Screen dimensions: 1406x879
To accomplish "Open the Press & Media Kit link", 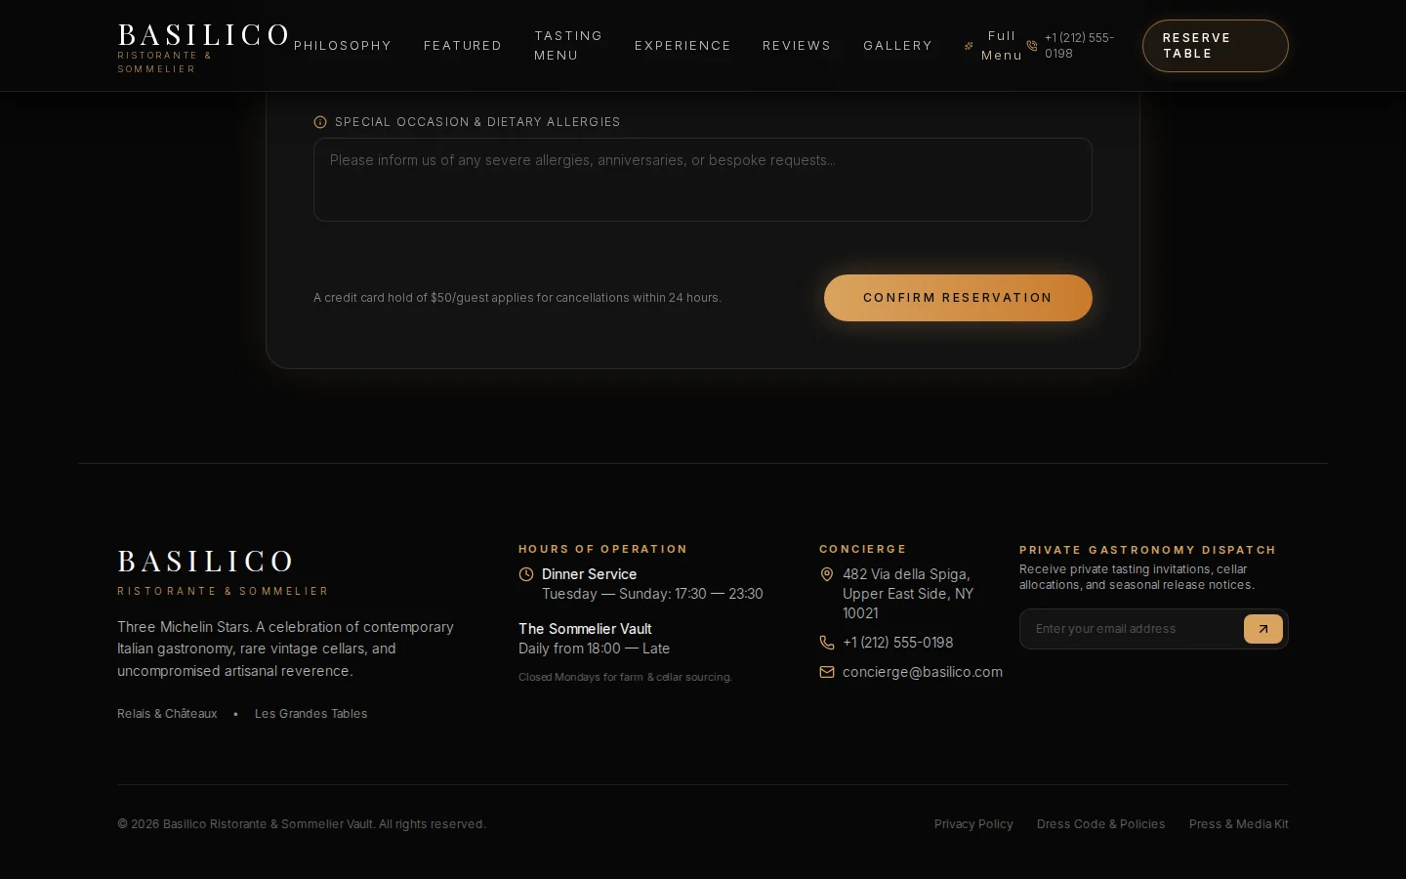I will click(x=1239, y=824).
